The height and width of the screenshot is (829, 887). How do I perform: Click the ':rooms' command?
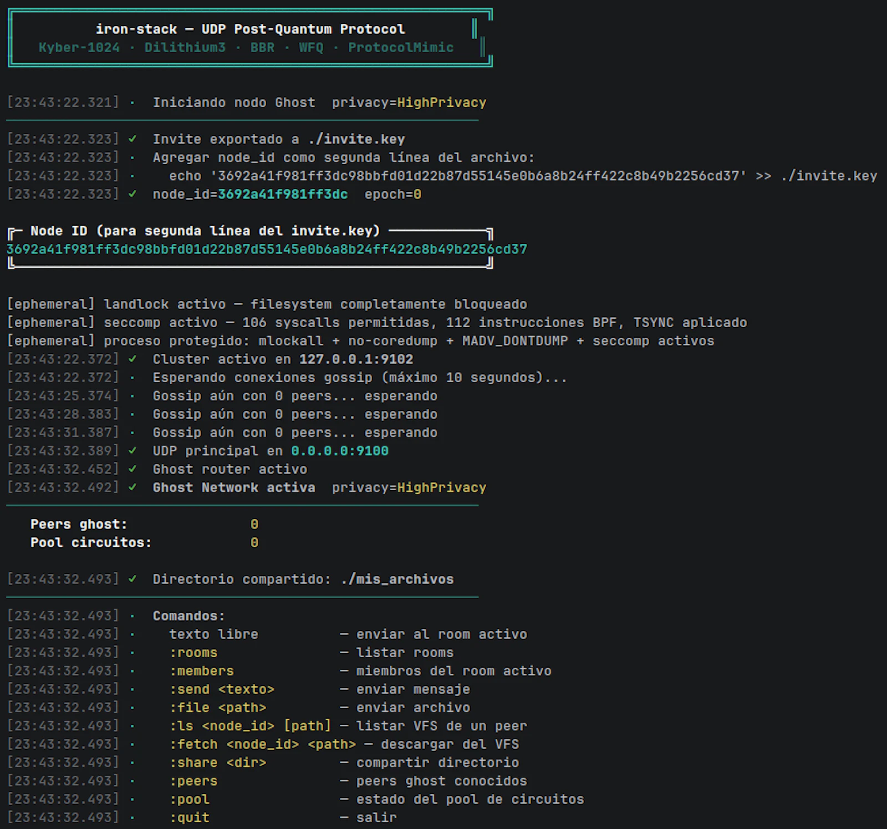(x=193, y=653)
